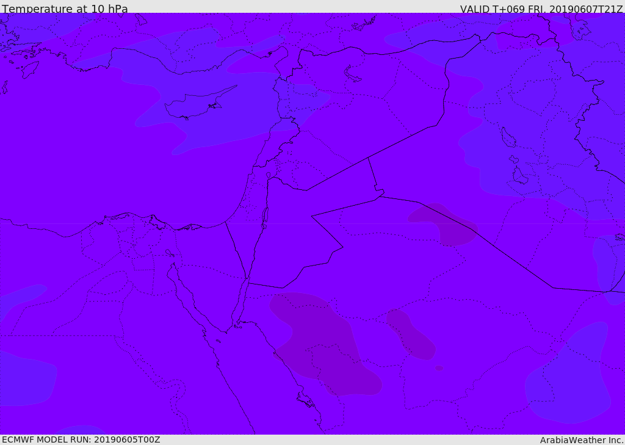The image size is (625, 445).
Task: Click the 'Temperature at 10 hPa' title text
Action: [x=65, y=9]
